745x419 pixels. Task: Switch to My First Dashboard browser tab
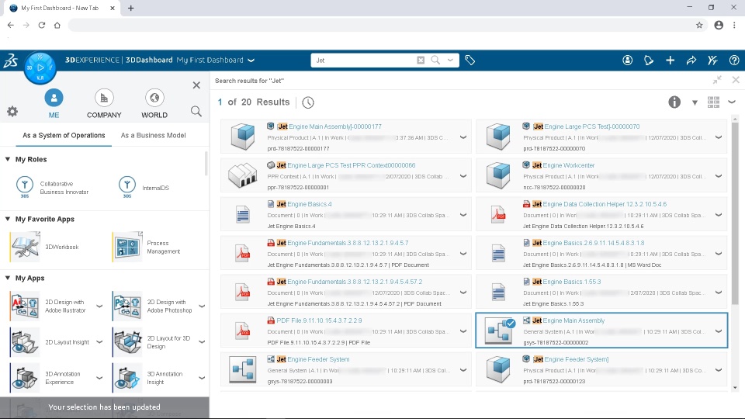point(61,8)
